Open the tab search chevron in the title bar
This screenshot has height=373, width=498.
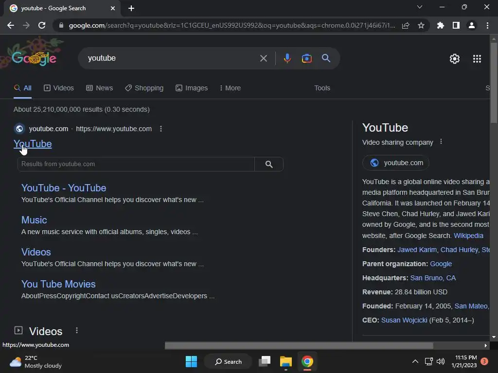click(x=420, y=7)
